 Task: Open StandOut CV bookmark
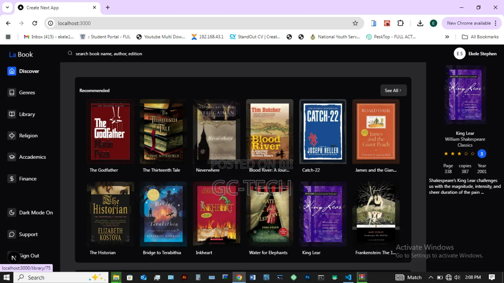[255, 37]
